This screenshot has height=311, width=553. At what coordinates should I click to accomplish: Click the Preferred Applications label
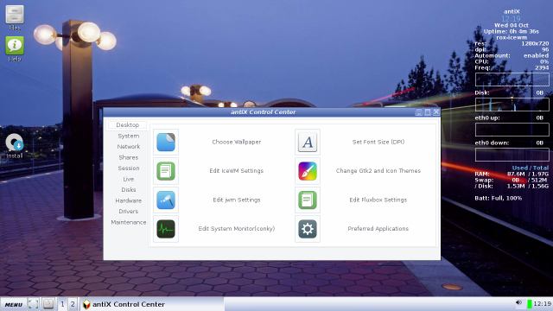click(x=378, y=228)
